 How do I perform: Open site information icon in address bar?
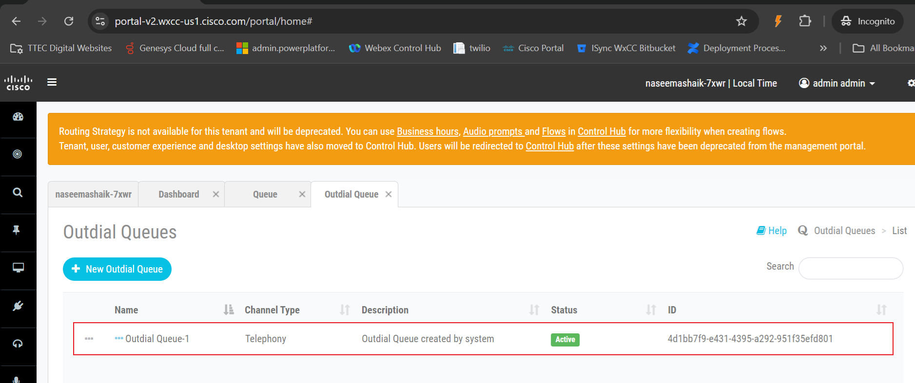tap(100, 21)
